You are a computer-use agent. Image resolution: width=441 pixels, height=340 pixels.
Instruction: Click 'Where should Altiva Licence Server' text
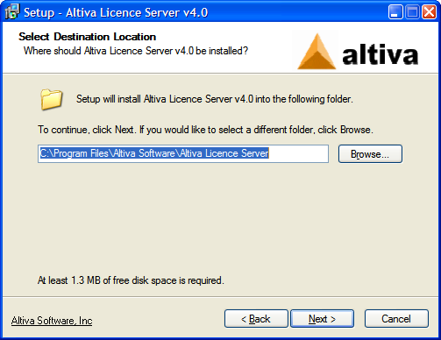[x=136, y=51]
